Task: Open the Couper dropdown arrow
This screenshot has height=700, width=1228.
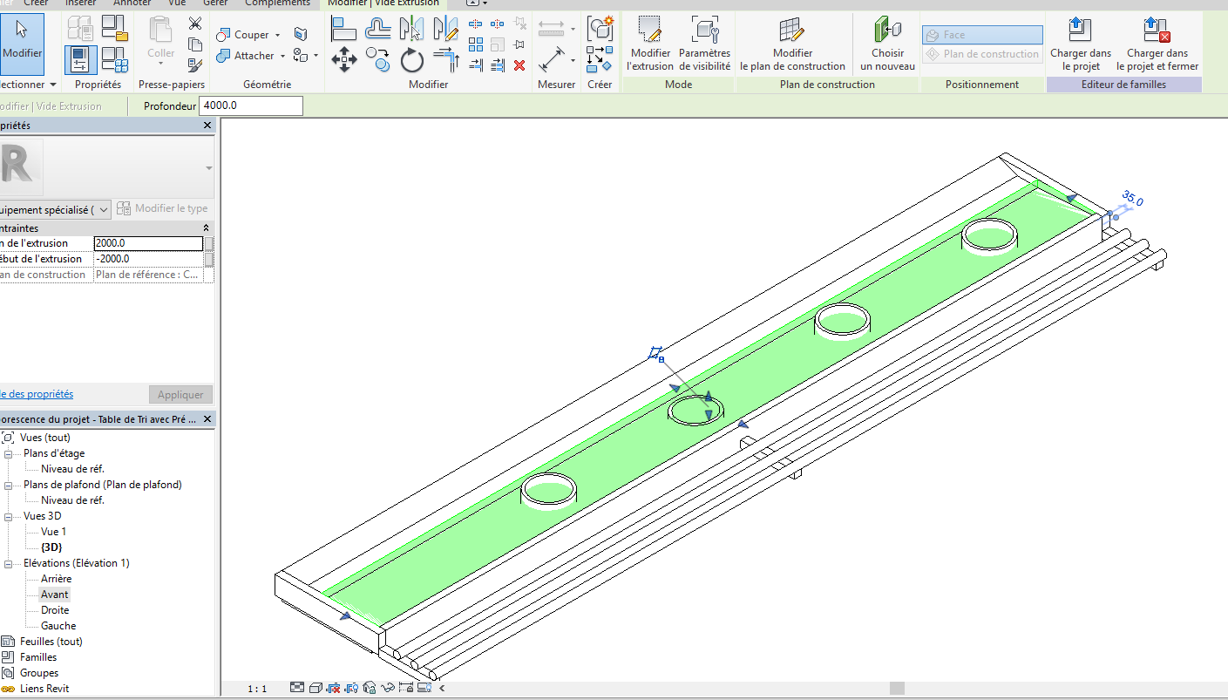Action: (278, 35)
